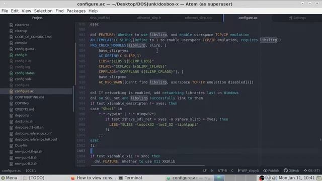The width and height of the screenshot is (322, 181).
Task: Open dosbox-sdl2-diff.sh in tree view
Action: pyautogui.click(x=29, y=127)
